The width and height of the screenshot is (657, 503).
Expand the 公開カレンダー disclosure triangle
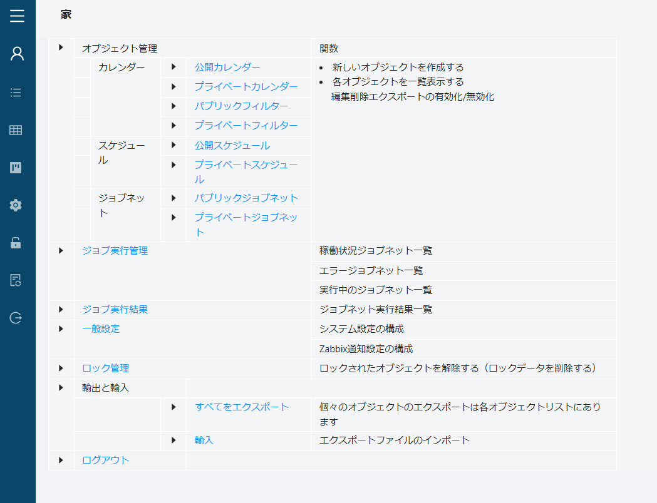[173, 67]
